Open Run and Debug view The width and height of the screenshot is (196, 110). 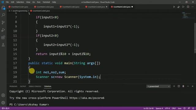(x=3, y=30)
